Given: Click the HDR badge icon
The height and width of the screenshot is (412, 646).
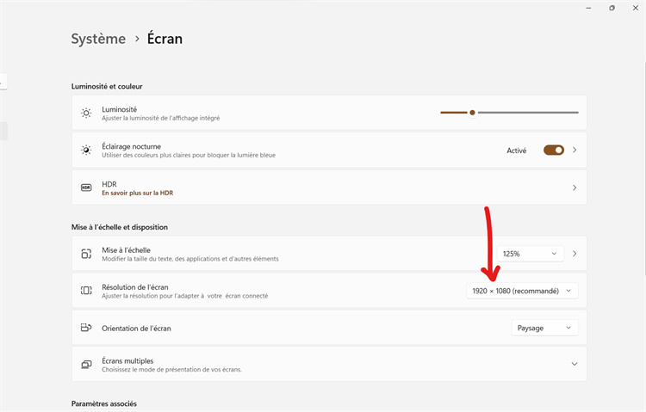Looking at the screenshot, I should click(86, 188).
